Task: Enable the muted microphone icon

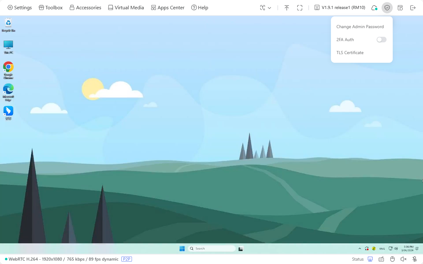Action: pyautogui.click(x=415, y=259)
